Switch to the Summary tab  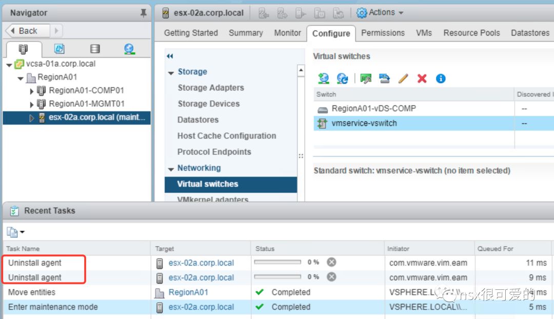(246, 33)
